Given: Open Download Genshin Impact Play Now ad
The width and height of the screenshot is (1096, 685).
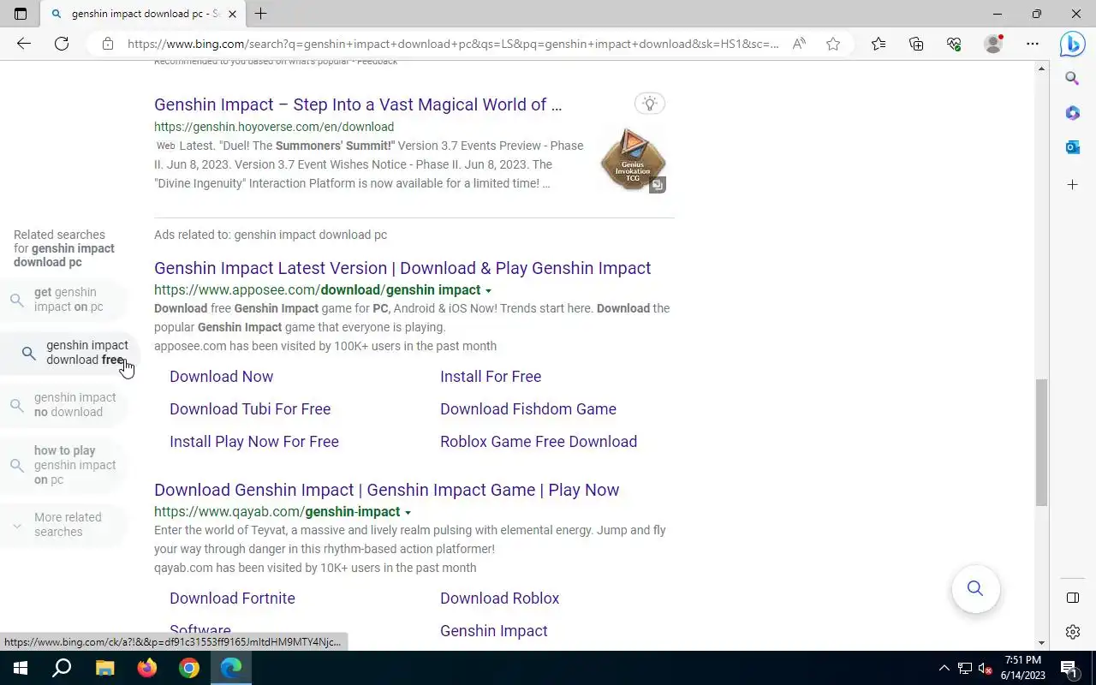Looking at the screenshot, I should [386, 490].
